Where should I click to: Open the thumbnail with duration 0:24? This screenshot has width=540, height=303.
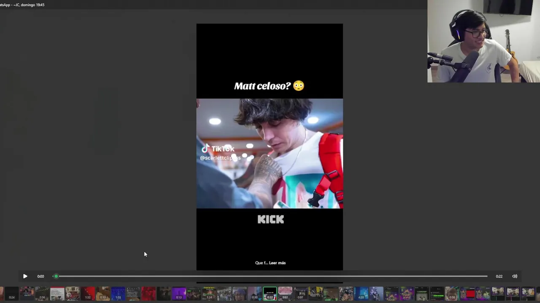point(11,293)
